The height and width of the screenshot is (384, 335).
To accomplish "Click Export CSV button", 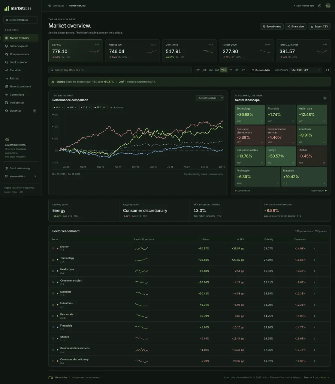I will coord(319,27).
